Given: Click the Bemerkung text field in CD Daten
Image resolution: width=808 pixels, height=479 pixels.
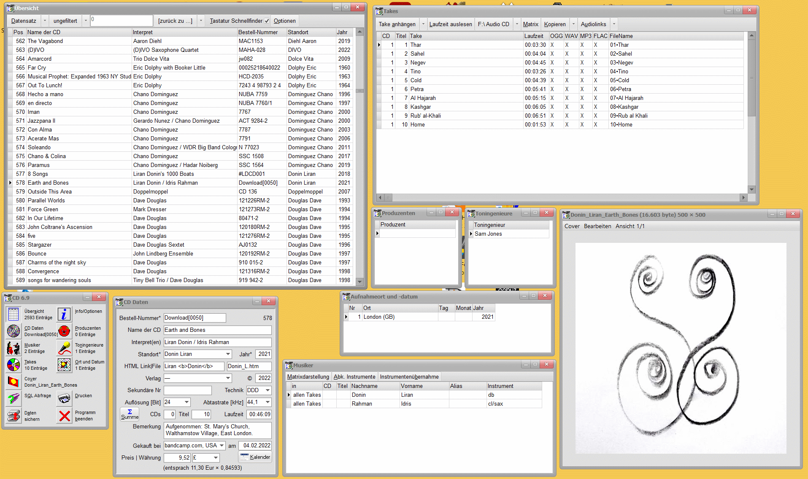Looking at the screenshot, I should pyautogui.click(x=217, y=430).
